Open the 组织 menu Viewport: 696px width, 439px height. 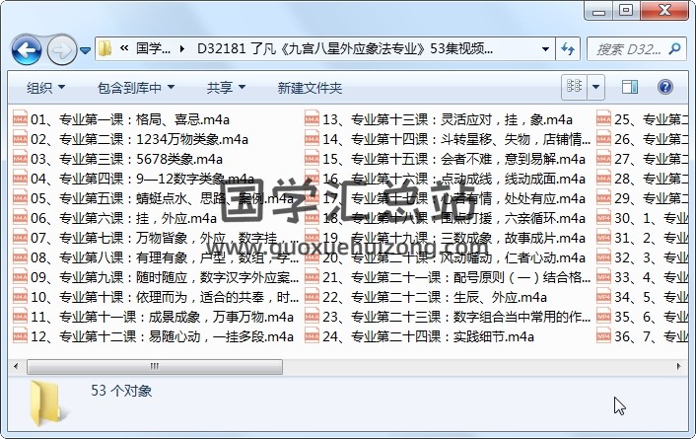click(45, 88)
